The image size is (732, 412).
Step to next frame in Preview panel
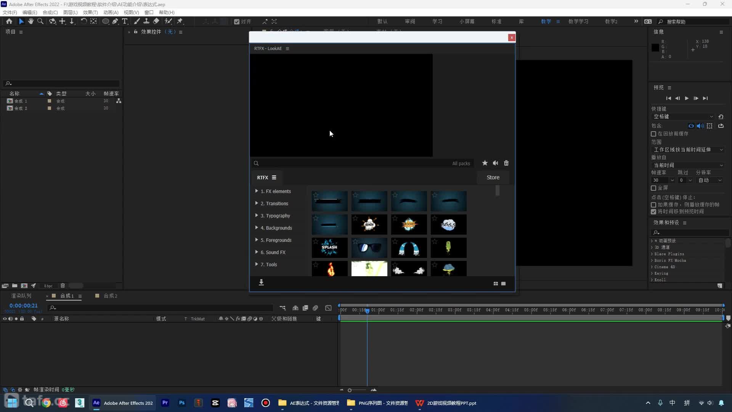tap(696, 98)
